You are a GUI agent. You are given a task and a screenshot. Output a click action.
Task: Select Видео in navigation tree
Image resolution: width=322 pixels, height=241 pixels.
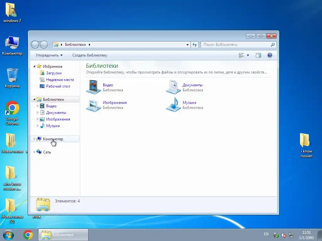(x=51, y=106)
